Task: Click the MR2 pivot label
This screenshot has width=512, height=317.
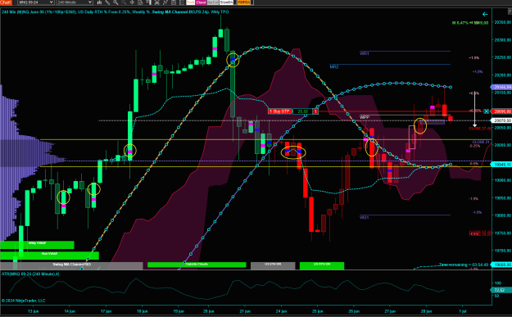Action: point(334,66)
